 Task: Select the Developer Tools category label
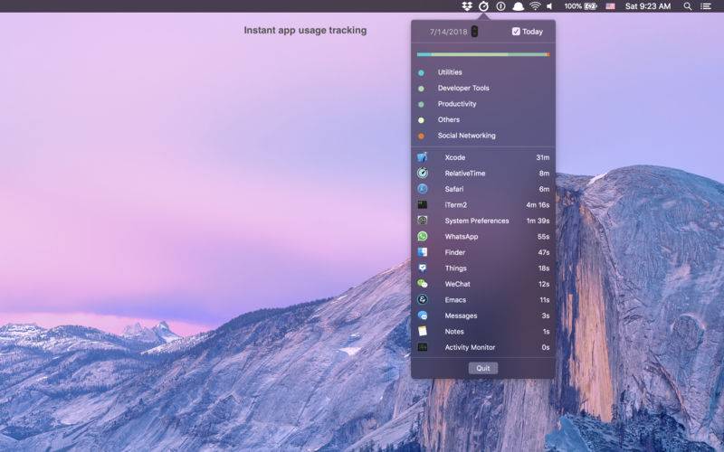pyautogui.click(x=463, y=88)
